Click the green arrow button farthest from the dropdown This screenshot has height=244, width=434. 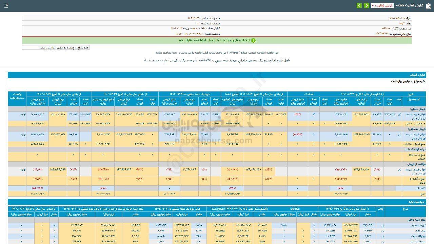tap(359, 6)
